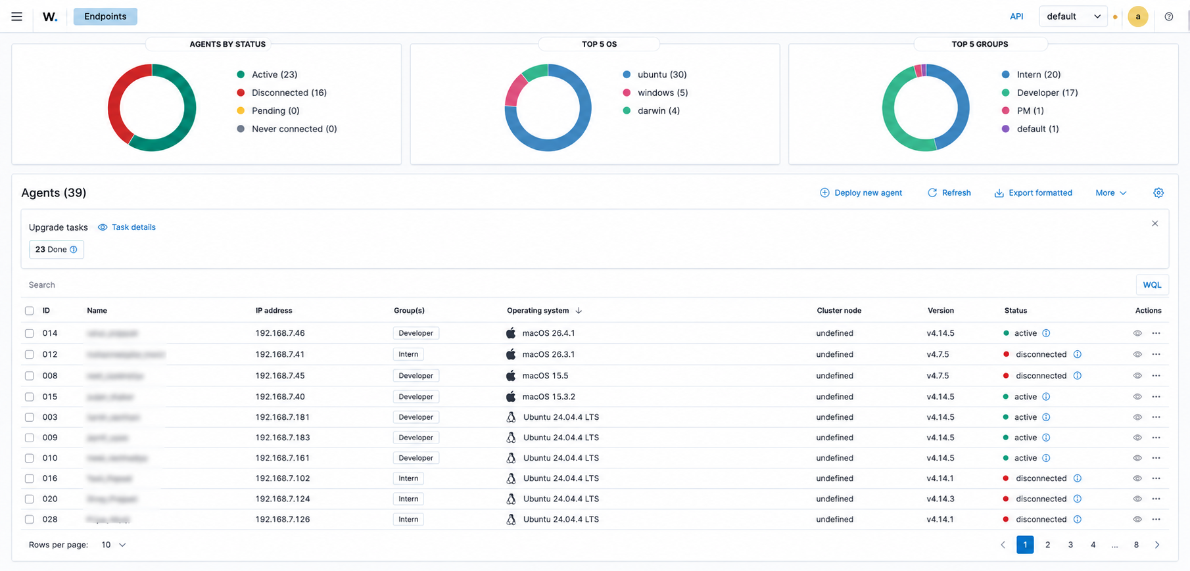Go to page 2 of agents
1190x571 pixels.
pos(1047,545)
